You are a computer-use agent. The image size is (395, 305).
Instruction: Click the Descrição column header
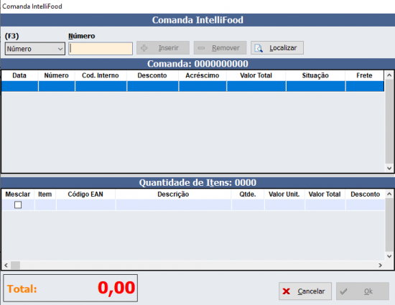click(x=173, y=194)
